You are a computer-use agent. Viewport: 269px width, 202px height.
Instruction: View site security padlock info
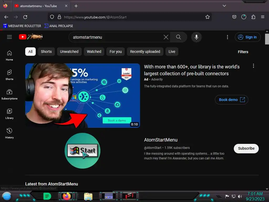59,17
